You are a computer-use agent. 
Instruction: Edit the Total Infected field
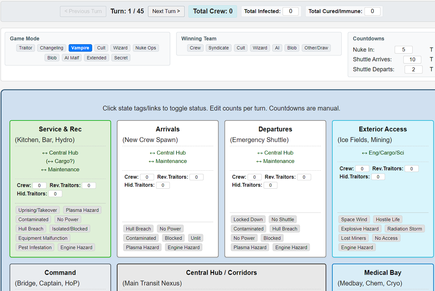point(291,11)
